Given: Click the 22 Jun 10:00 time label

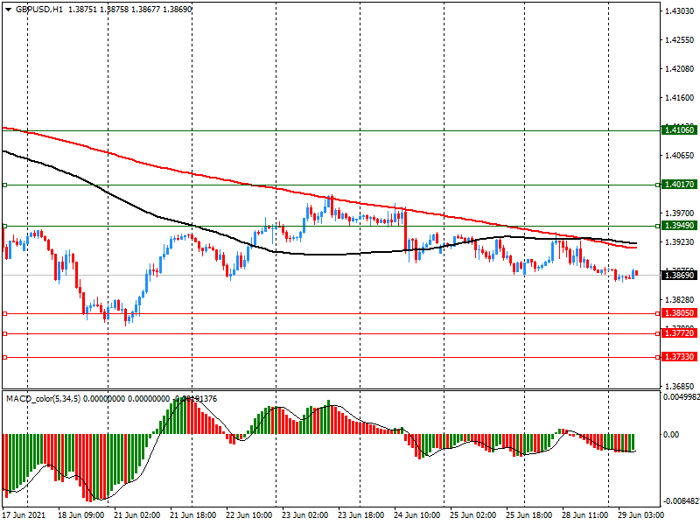Looking at the screenshot, I should click(x=249, y=514).
